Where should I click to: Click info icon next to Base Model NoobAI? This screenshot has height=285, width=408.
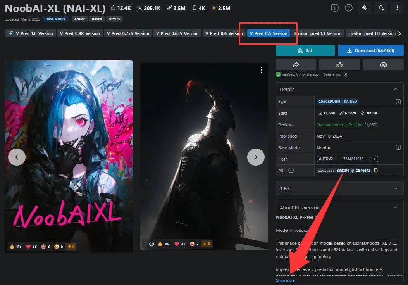click(x=398, y=148)
